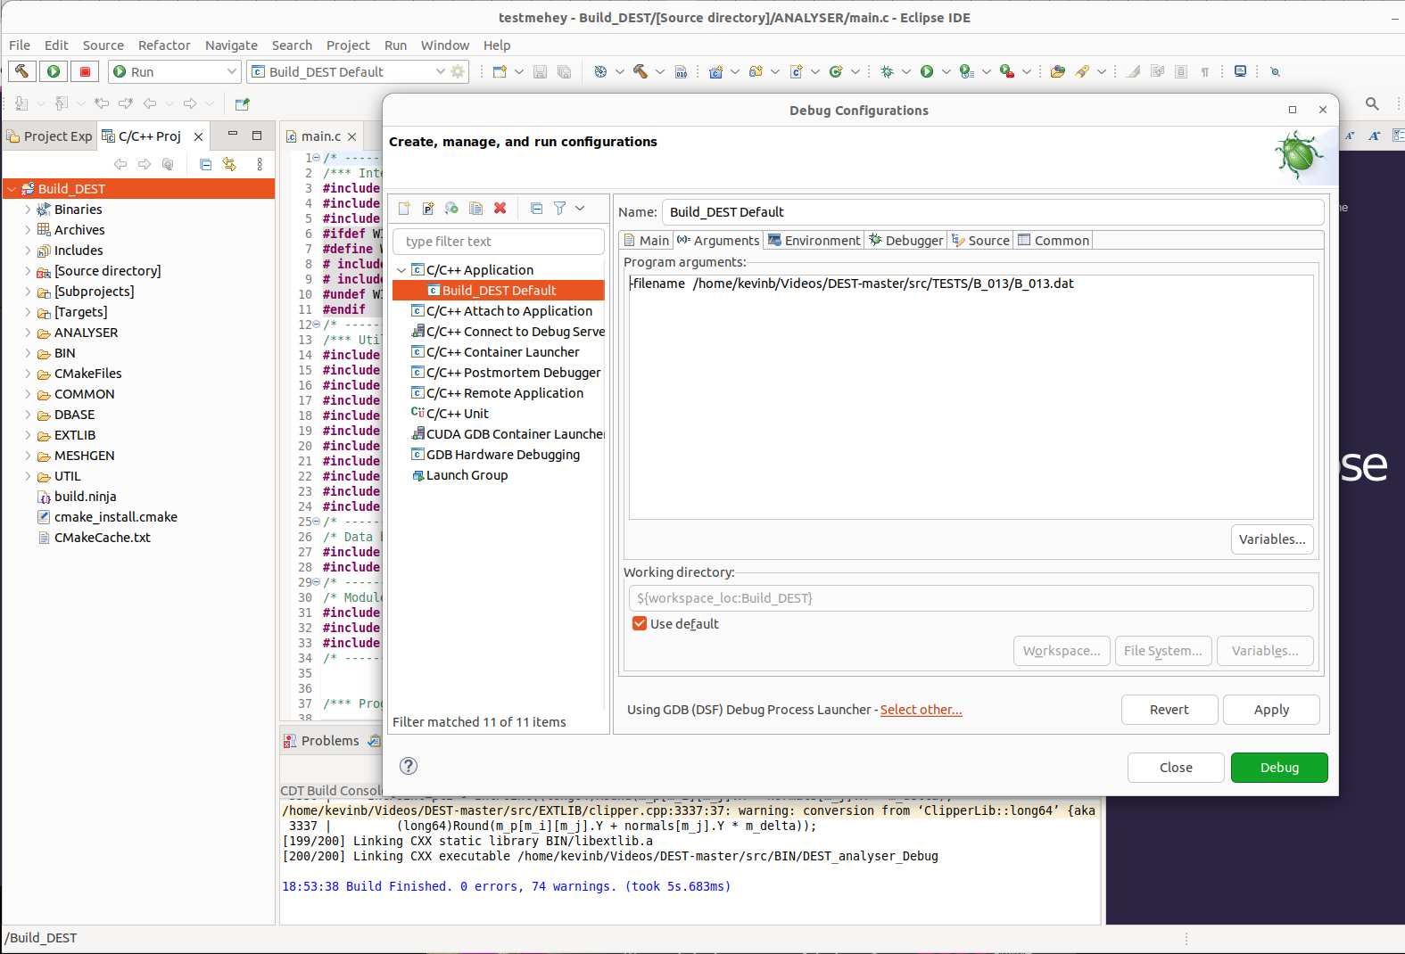Click the green Debug button
This screenshot has height=954, width=1405.
pyautogui.click(x=1279, y=768)
